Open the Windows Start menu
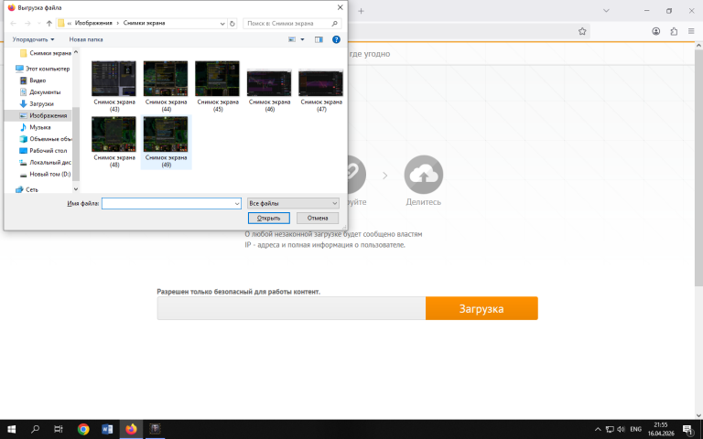This screenshot has width=703, height=439. click(x=12, y=429)
